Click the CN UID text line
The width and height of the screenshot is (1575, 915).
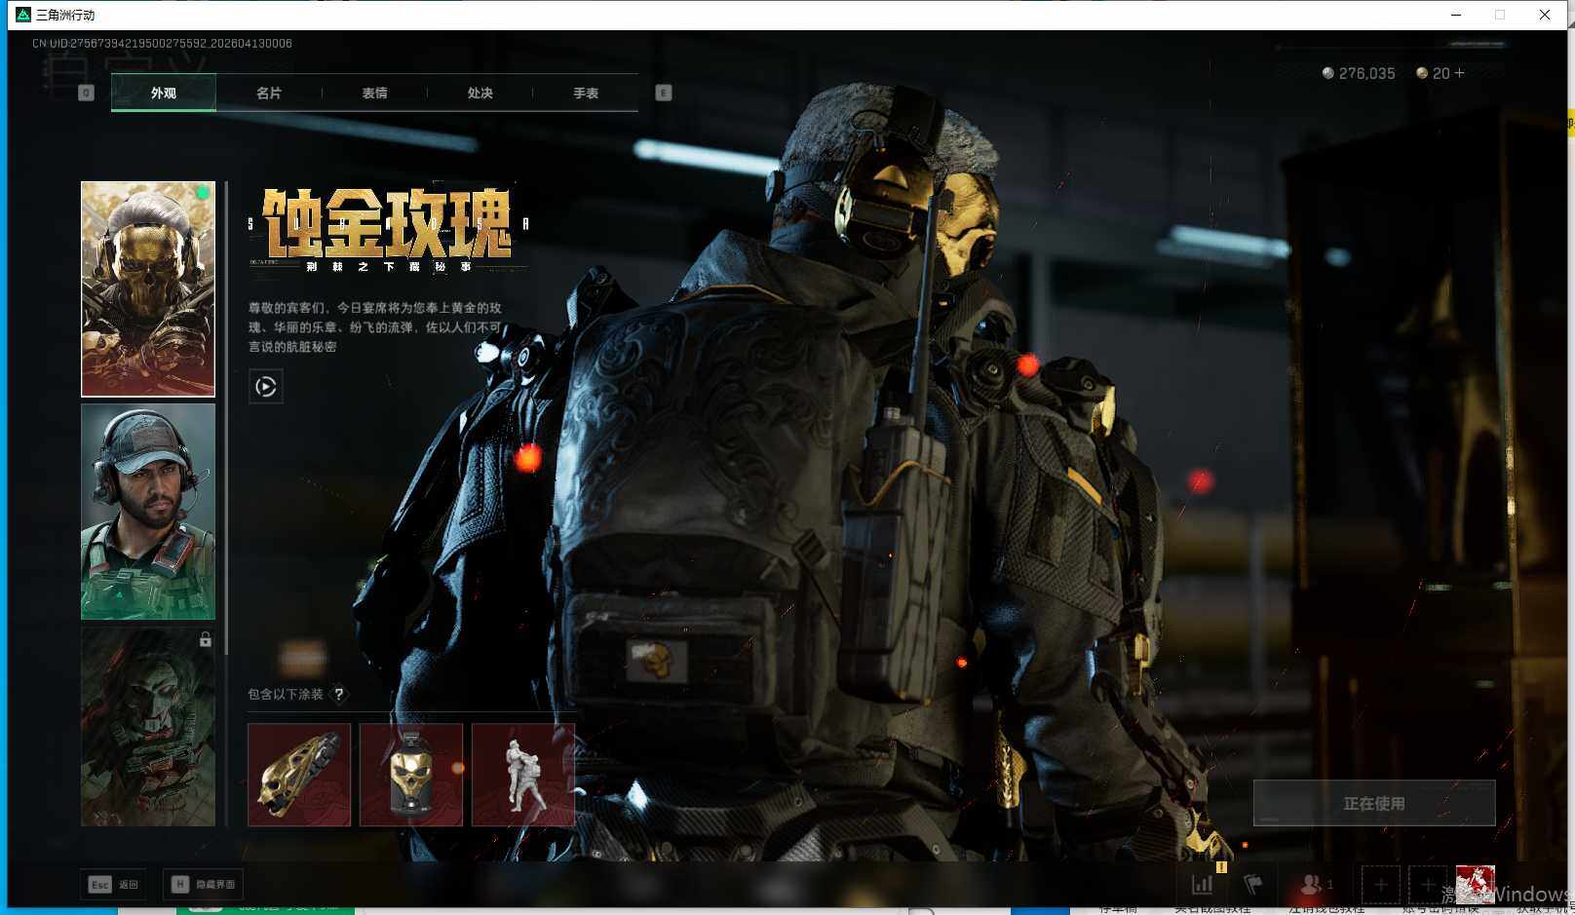[x=162, y=43]
